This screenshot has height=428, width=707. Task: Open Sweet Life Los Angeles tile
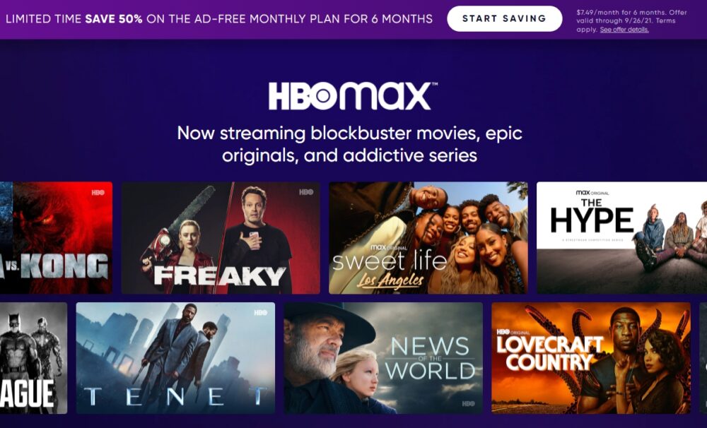[x=428, y=238]
